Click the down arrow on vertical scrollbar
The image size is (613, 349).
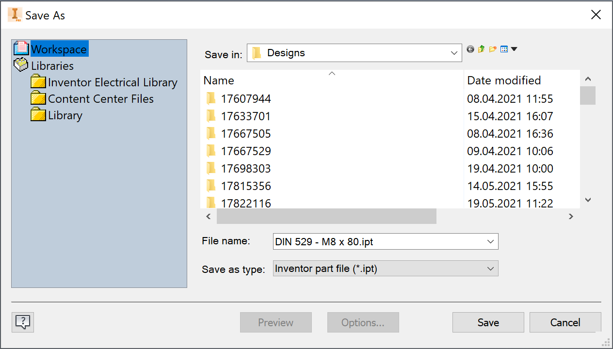coord(587,200)
